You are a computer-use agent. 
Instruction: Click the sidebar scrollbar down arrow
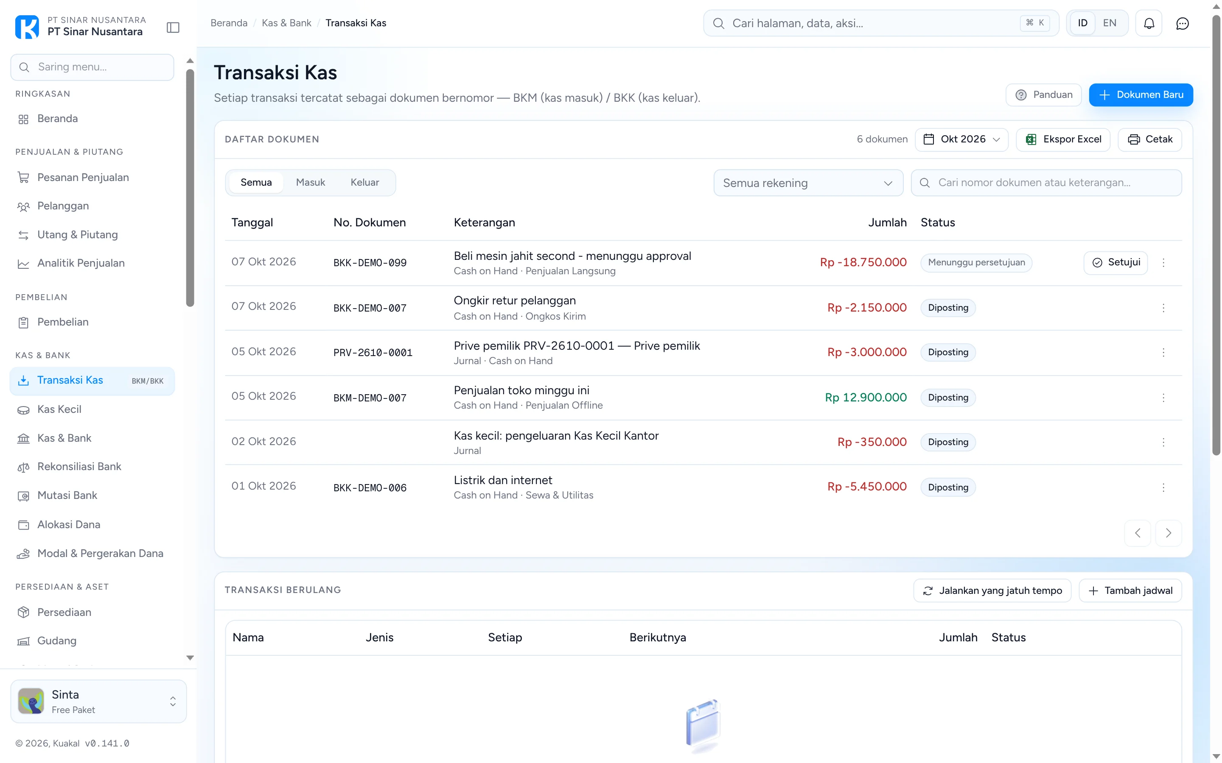(190, 657)
